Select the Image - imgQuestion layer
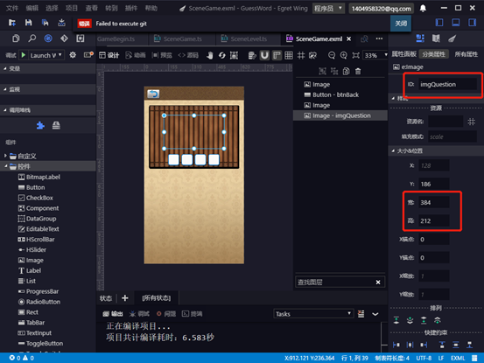This screenshot has height=363, width=484. (x=340, y=115)
